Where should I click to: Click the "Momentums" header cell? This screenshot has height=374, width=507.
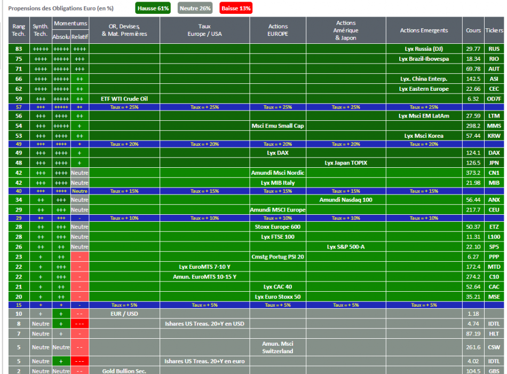[70, 24]
